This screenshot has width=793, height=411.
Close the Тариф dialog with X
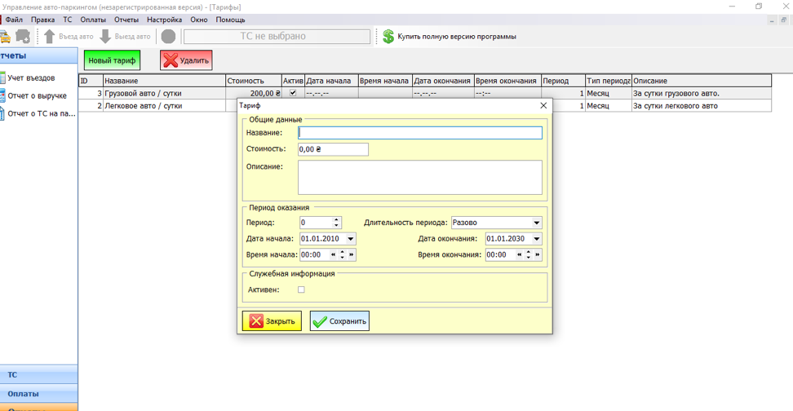click(543, 106)
